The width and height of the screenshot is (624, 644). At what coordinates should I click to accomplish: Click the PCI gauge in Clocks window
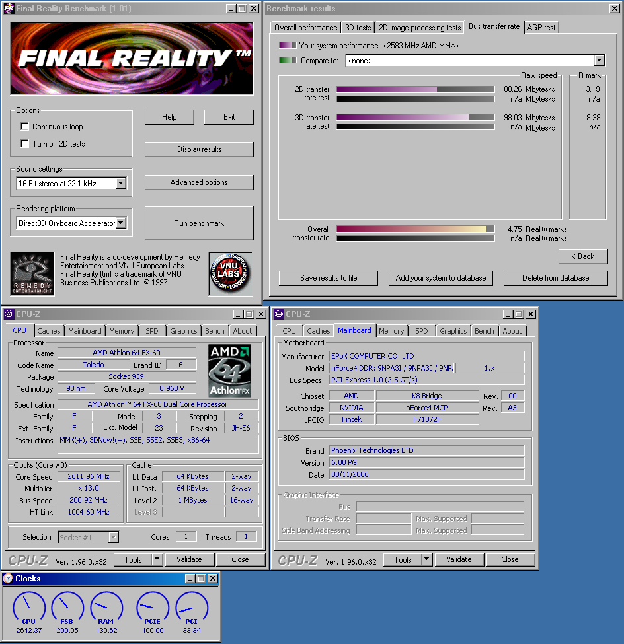(x=192, y=608)
